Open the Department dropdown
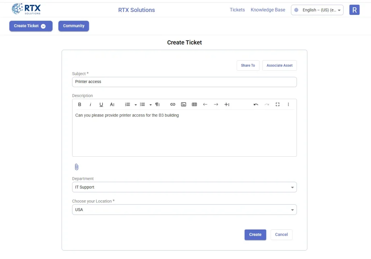Viewport: 371px width, 259px height. [x=292, y=187]
